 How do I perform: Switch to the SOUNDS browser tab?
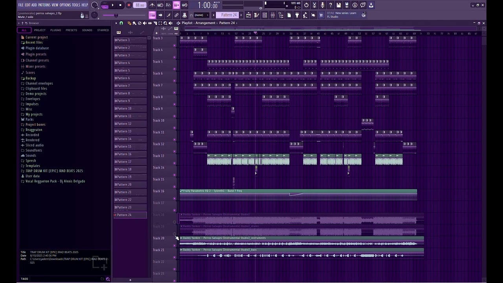87,30
